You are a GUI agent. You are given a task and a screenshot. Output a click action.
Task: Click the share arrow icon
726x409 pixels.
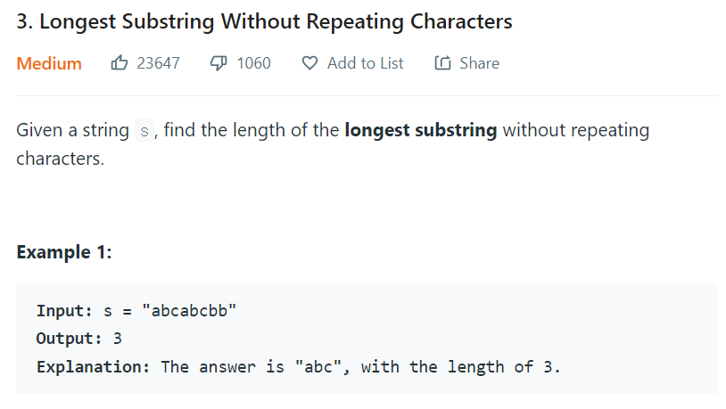click(442, 62)
